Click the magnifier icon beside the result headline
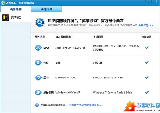 coord(40,22)
